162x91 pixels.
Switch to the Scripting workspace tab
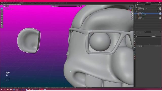tap(64, 3)
